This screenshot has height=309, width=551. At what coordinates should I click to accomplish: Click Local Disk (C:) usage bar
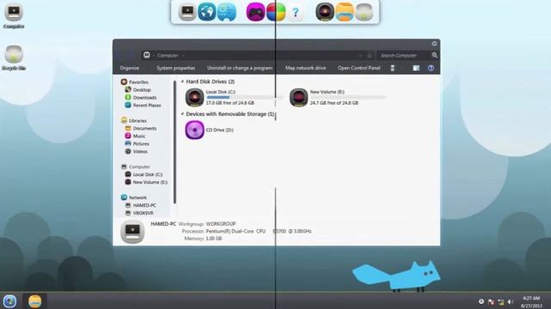point(244,97)
